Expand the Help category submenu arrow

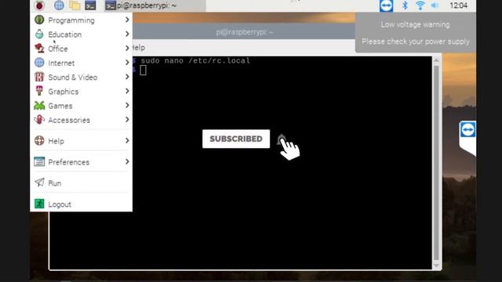point(127,140)
